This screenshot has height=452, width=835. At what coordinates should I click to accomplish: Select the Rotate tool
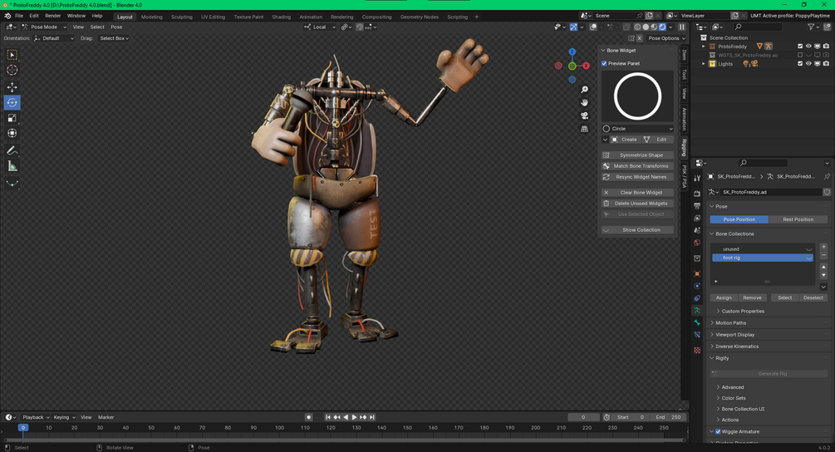click(12, 102)
